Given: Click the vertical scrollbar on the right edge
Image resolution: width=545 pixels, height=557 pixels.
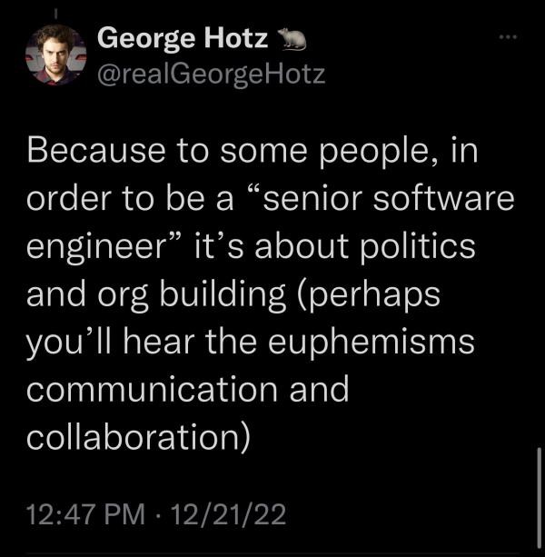Looking at the screenshot, I should click(x=539, y=498).
